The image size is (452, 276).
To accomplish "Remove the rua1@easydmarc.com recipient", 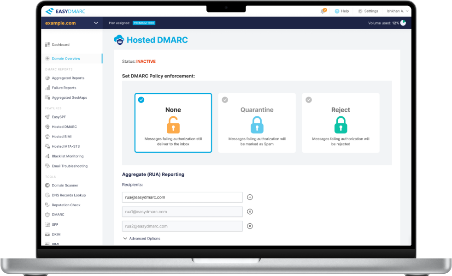I will [x=250, y=212].
